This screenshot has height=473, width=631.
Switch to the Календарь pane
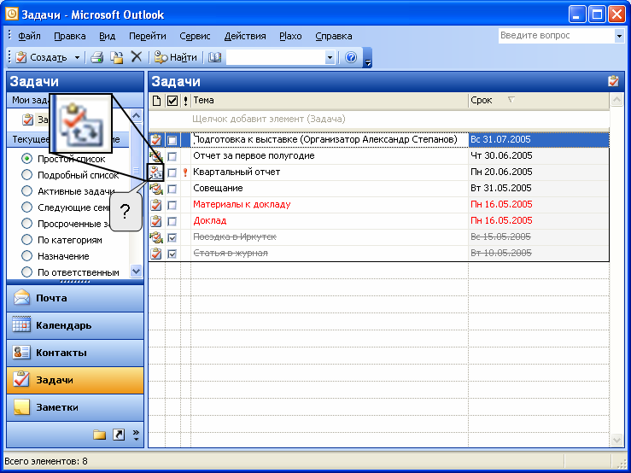(75, 325)
